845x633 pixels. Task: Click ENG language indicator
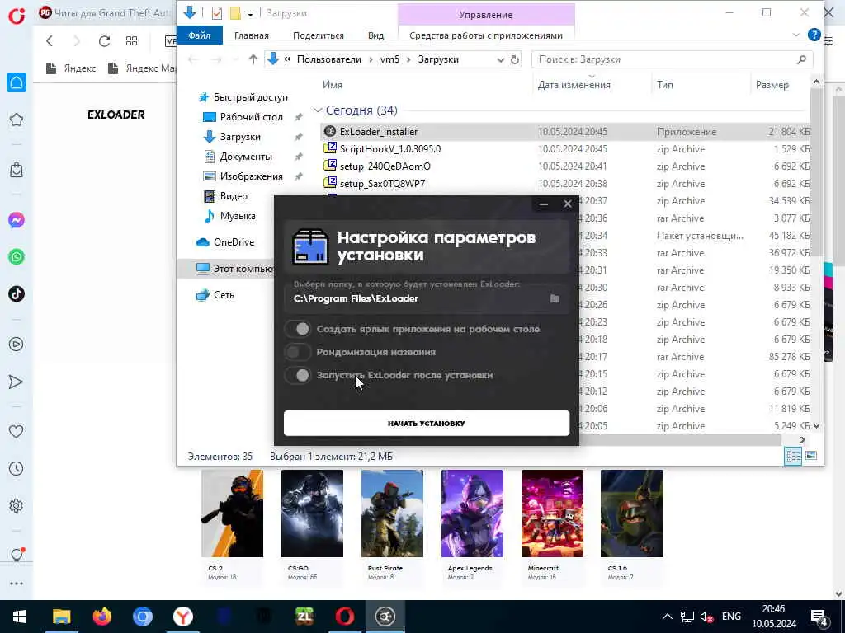click(x=731, y=617)
